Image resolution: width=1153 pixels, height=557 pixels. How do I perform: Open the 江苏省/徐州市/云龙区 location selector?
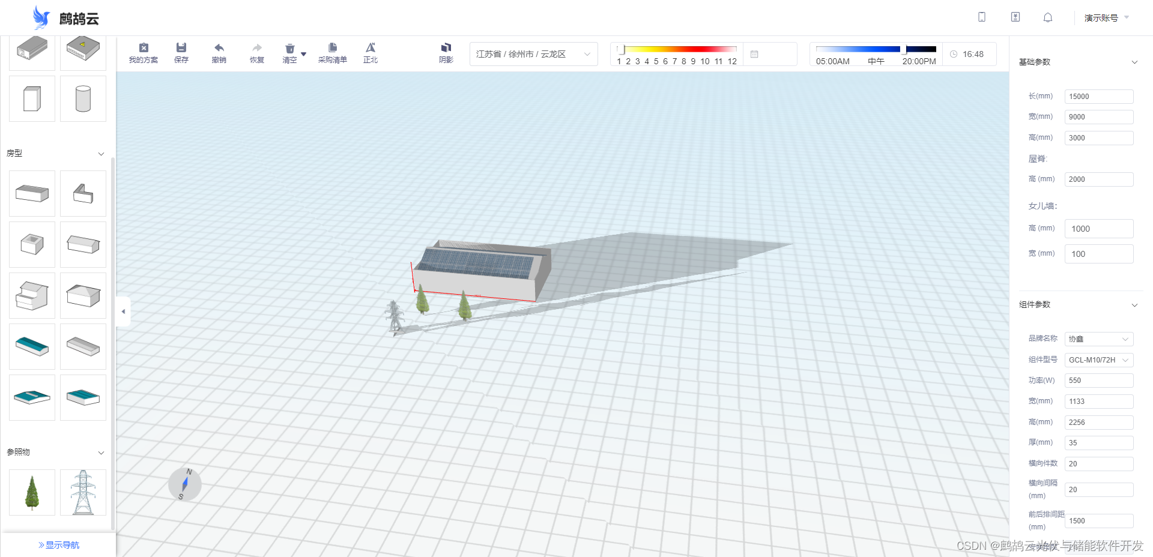tap(533, 54)
